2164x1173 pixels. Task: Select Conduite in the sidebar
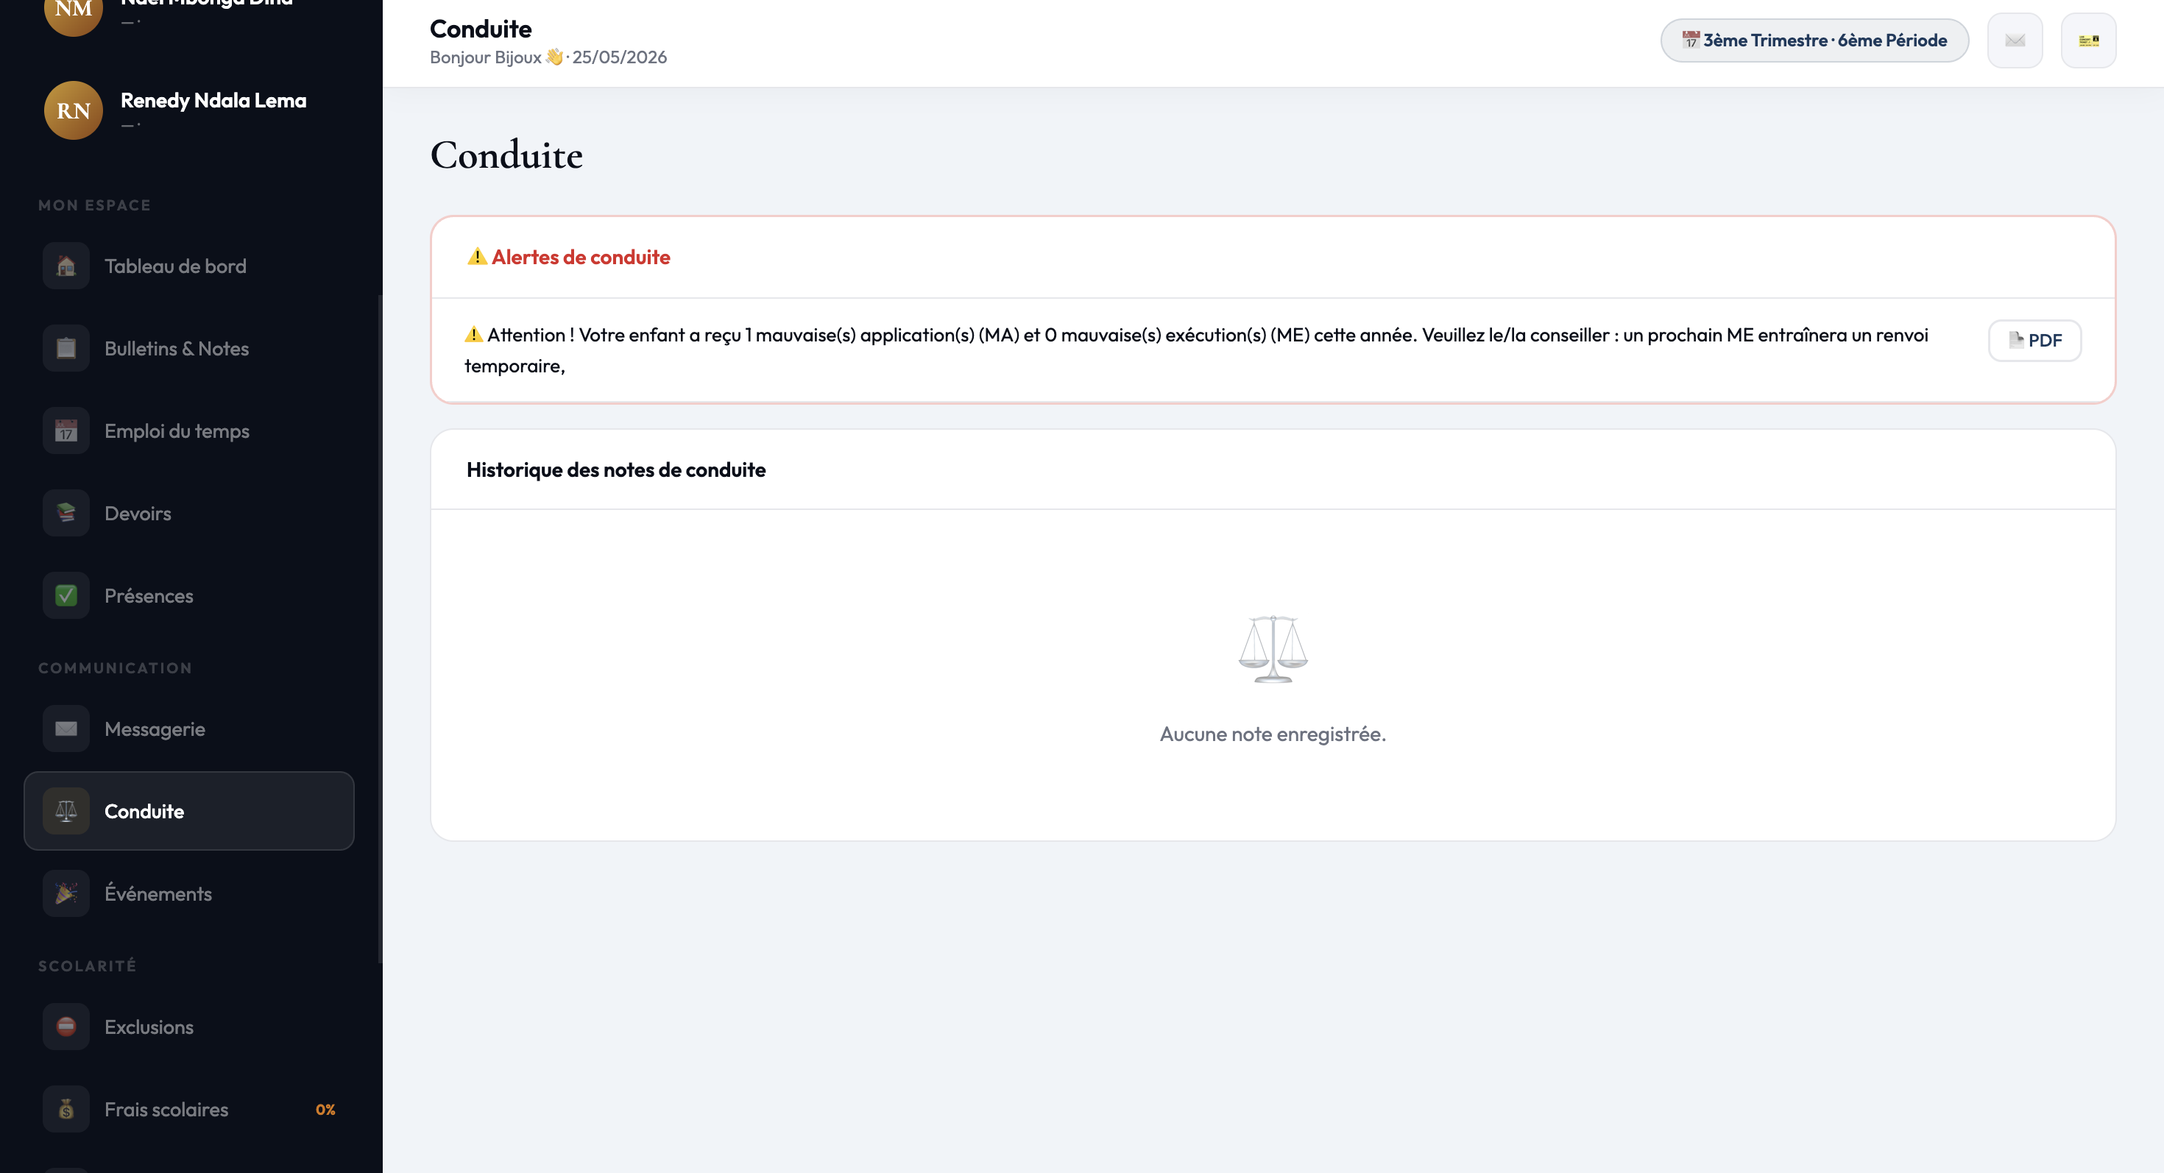189,811
